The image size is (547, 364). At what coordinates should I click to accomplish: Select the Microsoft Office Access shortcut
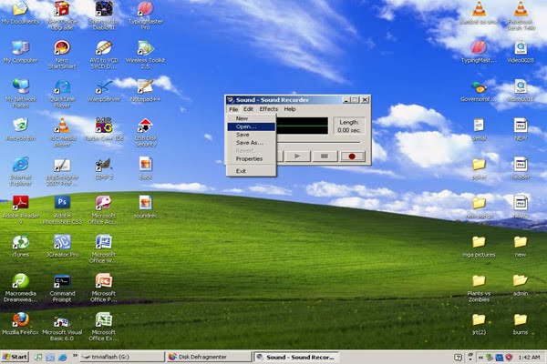104,209
